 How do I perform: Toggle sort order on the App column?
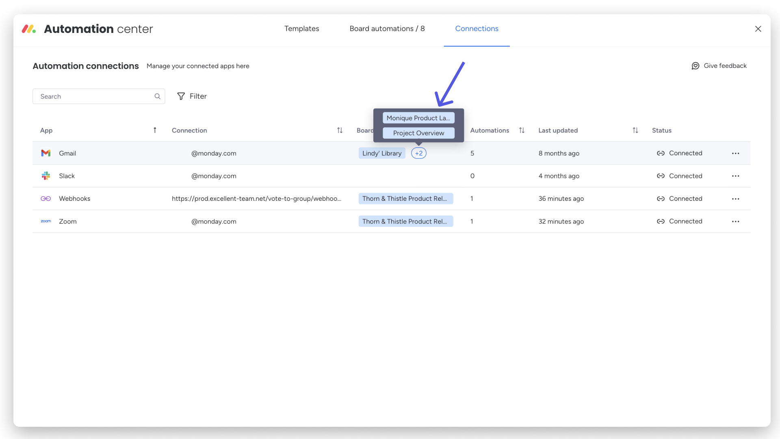pyautogui.click(x=155, y=130)
